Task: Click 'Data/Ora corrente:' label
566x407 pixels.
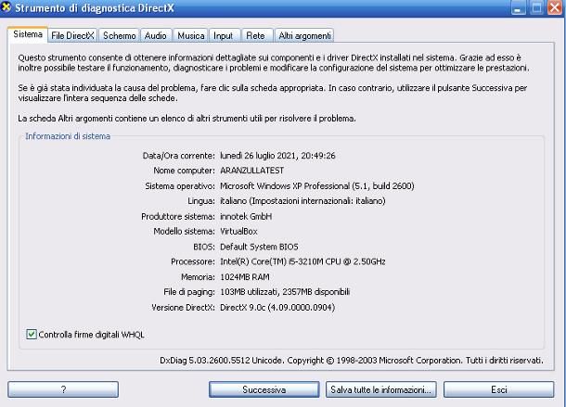Action: [x=179, y=156]
